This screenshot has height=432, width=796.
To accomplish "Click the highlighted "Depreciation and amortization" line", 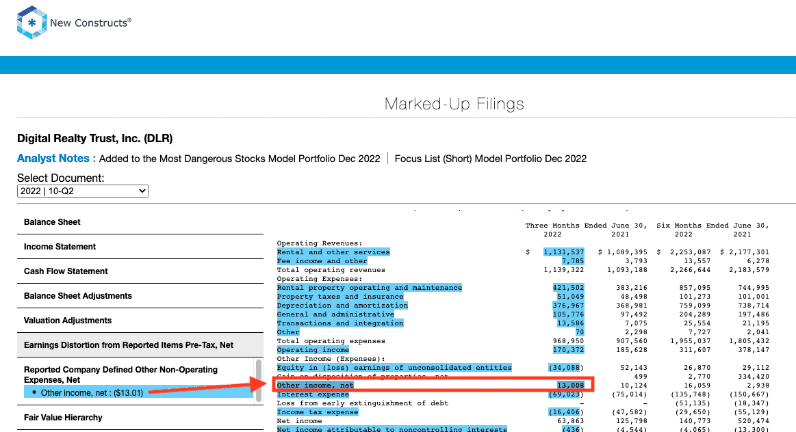I will [342, 306].
